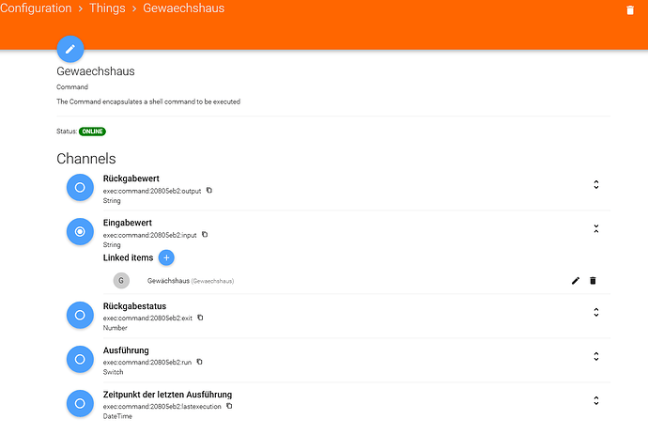Viewport: 648px width, 435px height.
Task: Toggle the Rückgabewert channel circle
Action: point(80,187)
